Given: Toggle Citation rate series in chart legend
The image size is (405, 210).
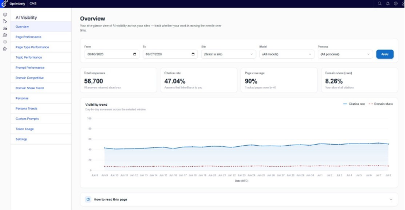Looking at the screenshot, I should (354, 104).
